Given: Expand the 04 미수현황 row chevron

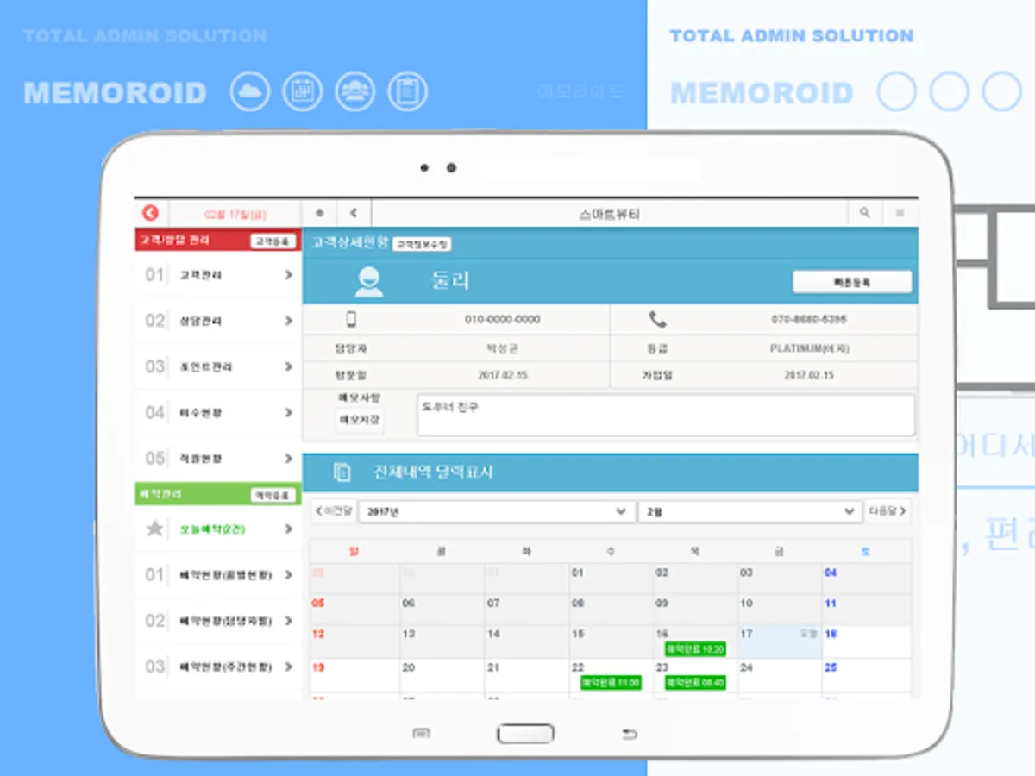Looking at the screenshot, I should point(289,412).
